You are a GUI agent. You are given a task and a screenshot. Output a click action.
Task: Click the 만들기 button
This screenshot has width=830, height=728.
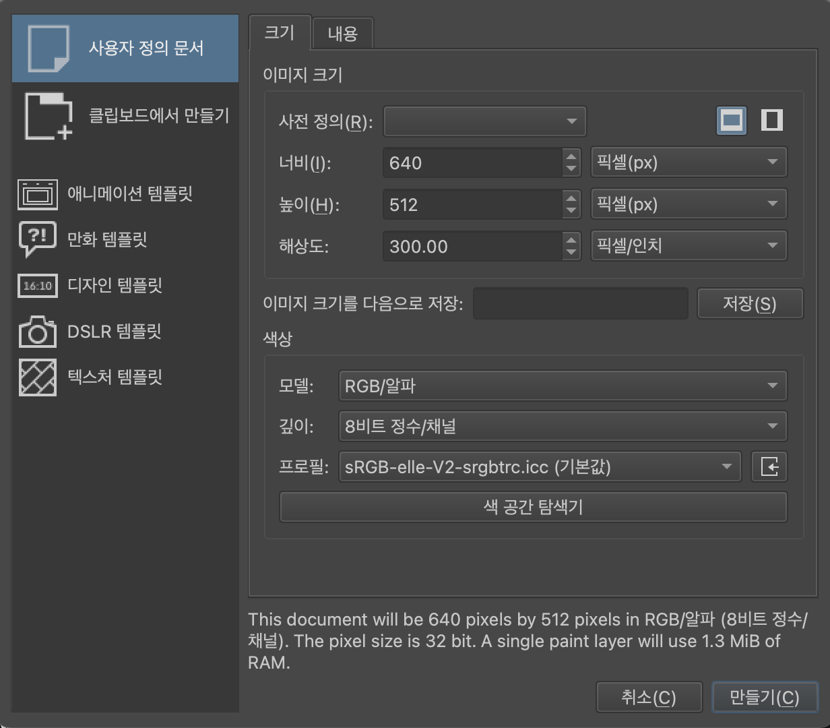tap(764, 698)
